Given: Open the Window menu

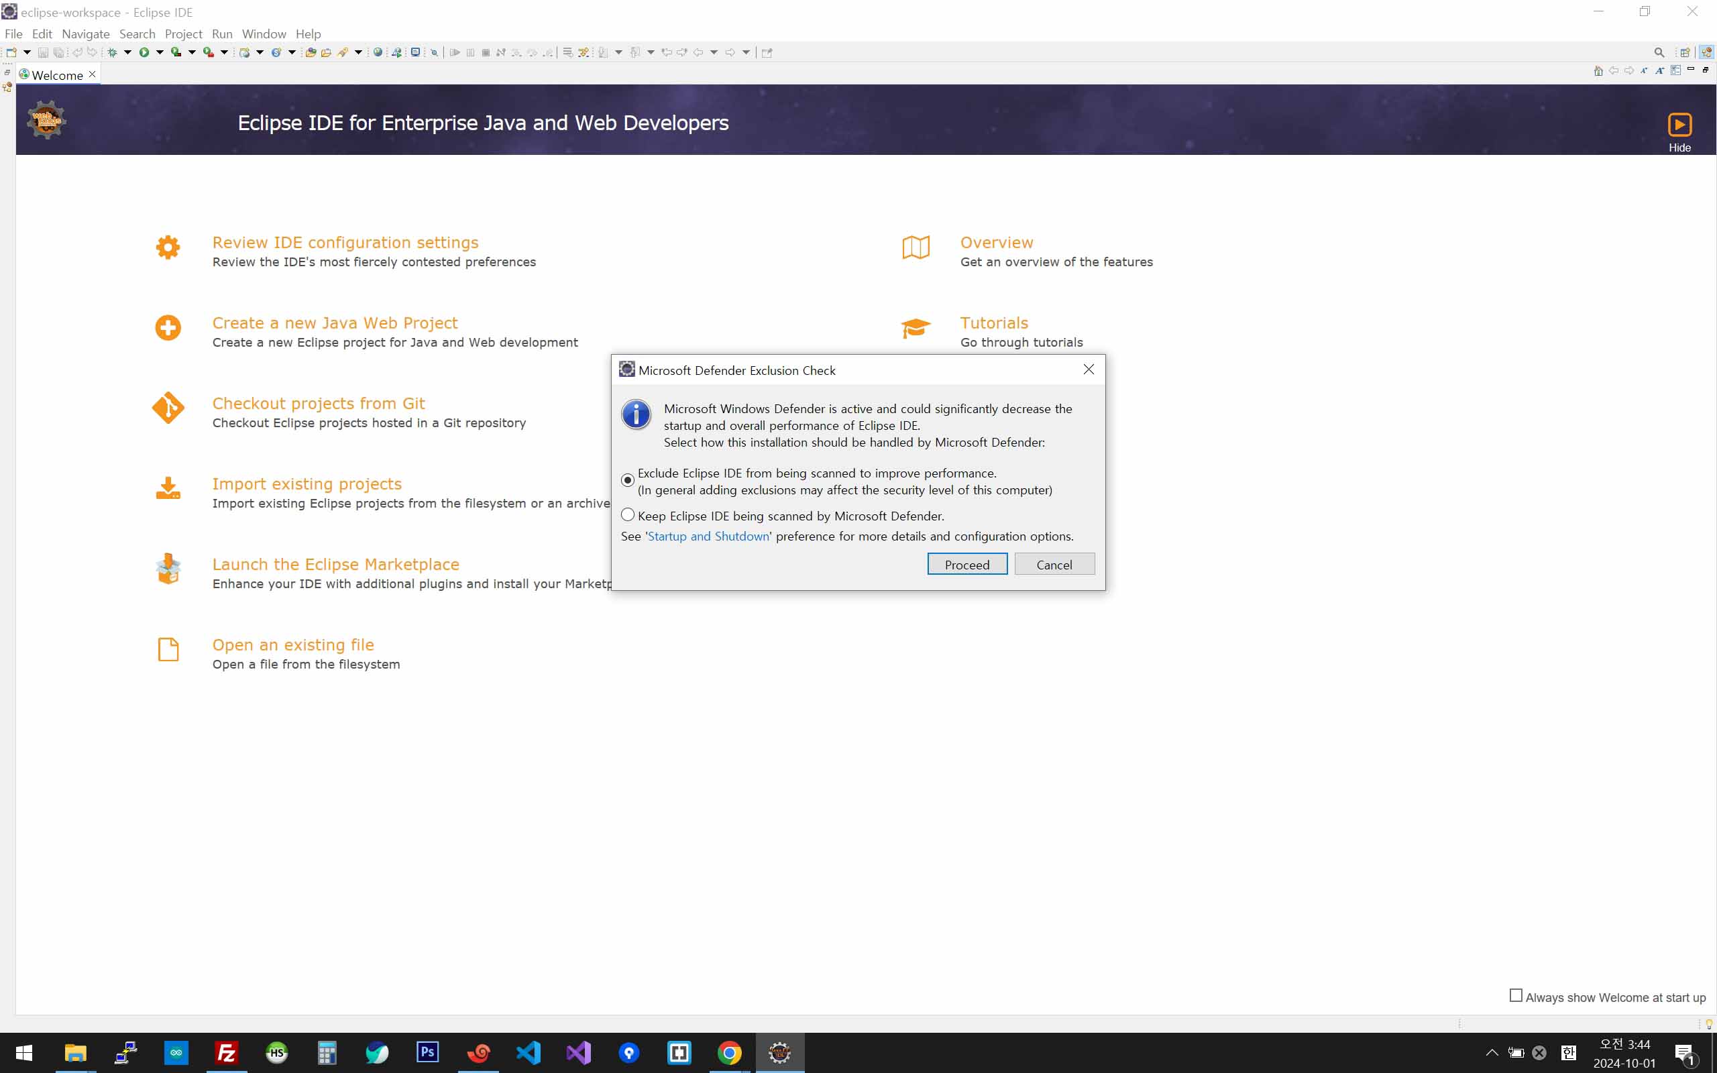Looking at the screenshot, I should (x=263, y=34).
